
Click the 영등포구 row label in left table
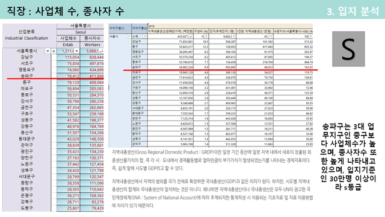coord(26,70)
